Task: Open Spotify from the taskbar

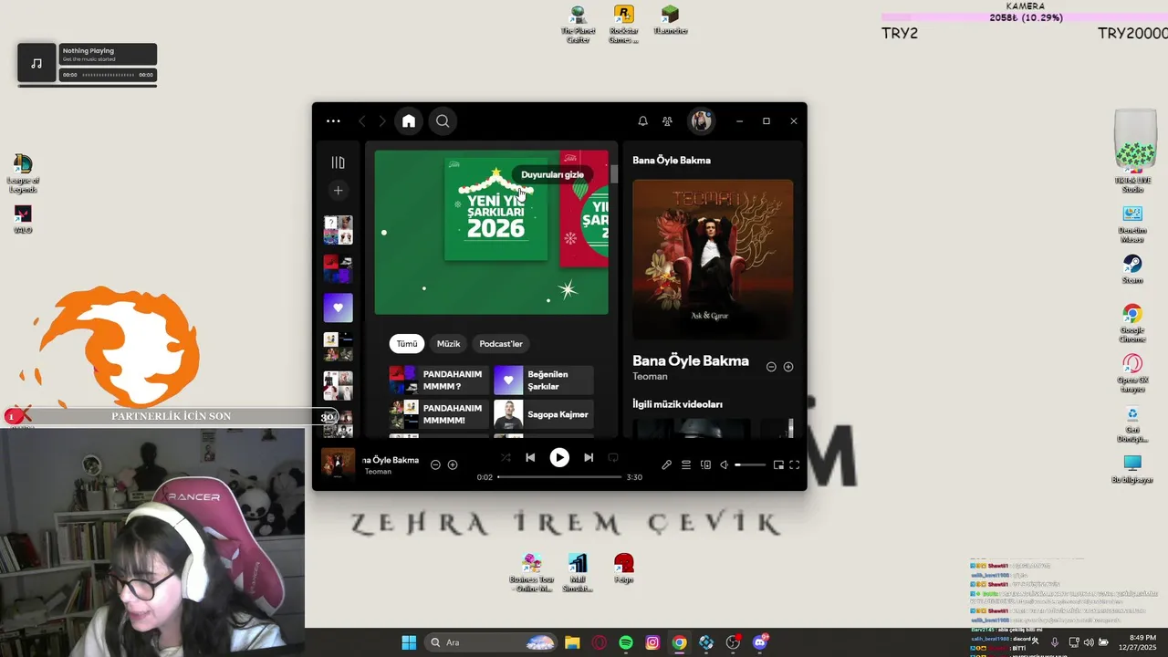Action: 626,642
